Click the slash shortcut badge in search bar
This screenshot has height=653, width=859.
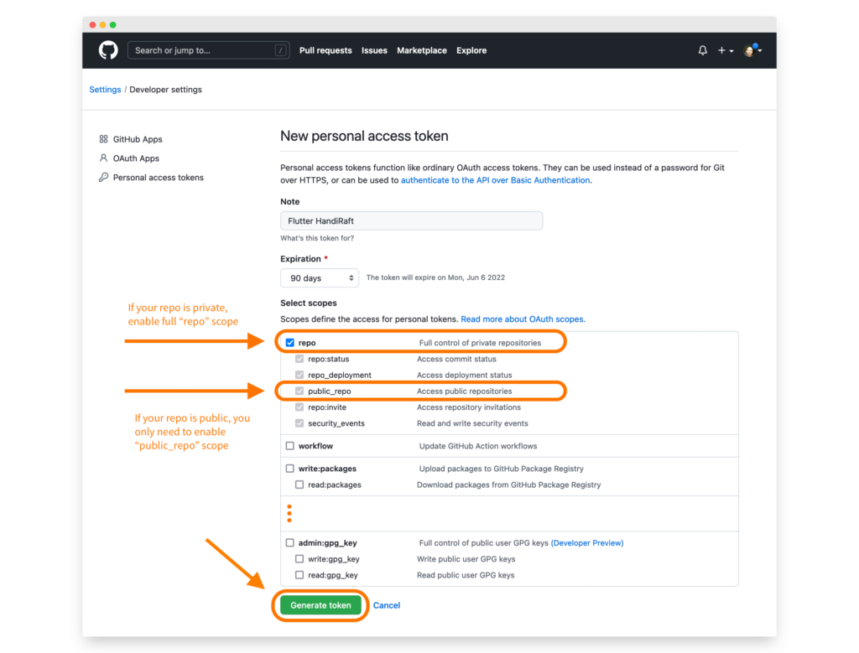[280, 50]
